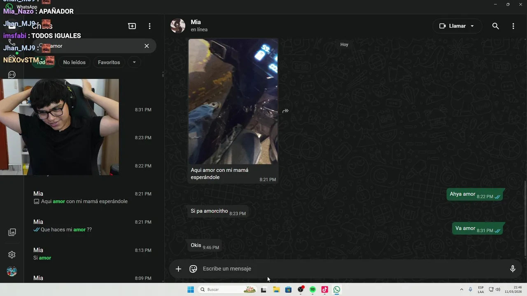Click taskbar Buscar search box
Image resolution: width=527 pixels, height=296 pixels.
(227, 289)
